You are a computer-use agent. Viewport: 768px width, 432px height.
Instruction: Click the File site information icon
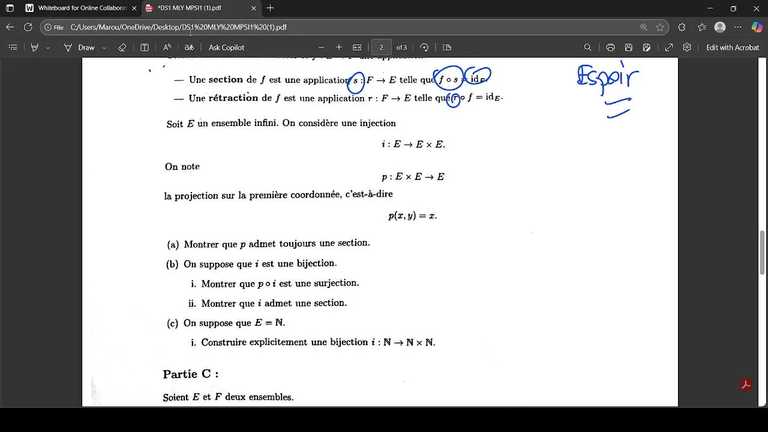(x=53, y=27)
